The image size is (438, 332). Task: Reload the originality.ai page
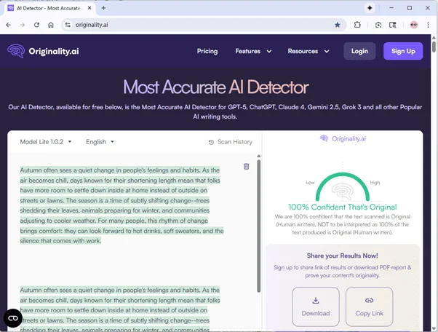click(x=36, y=25)
